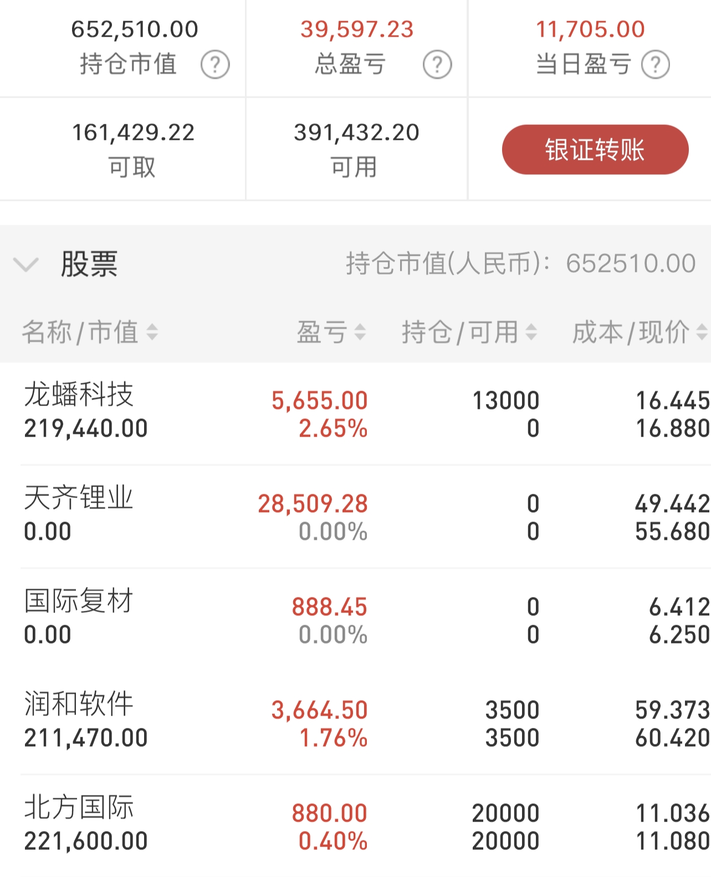
Task: Open help icon next to 当日盈亏
Action: (x=656, y=64)
